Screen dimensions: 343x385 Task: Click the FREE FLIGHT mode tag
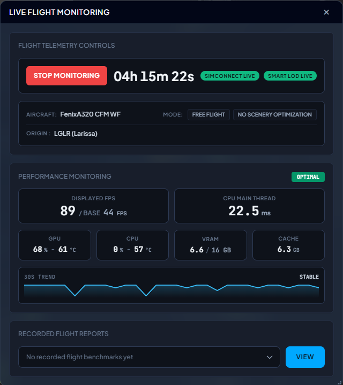[x=208, y=115]
